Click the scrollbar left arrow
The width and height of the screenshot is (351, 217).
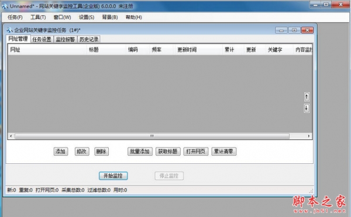click(11, 136)
